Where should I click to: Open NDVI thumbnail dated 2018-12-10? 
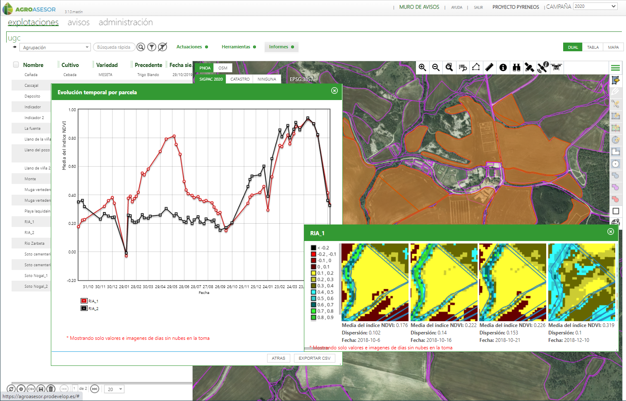coord(581,282)
